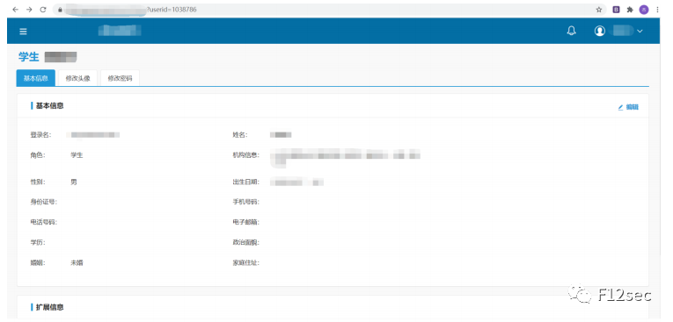
Task: Open the browser profile avatar
Action: (643, 10)
